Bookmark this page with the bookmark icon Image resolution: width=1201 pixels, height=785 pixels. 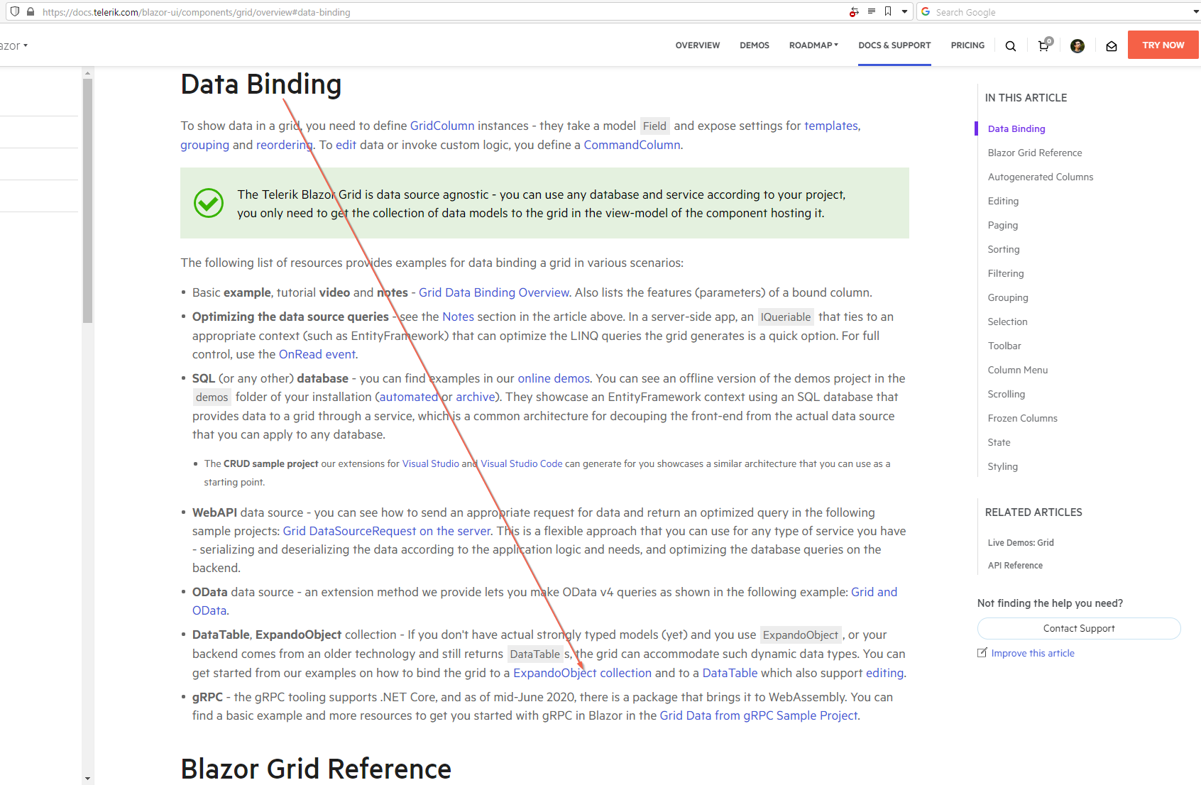point(888,11)
